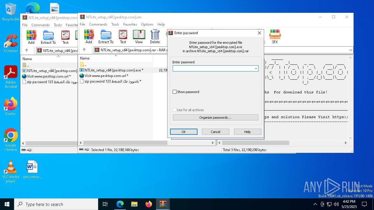This screenshot has height=210, width=374.
Task: Select the CCleaner desktop icon
Action: pyautogui.click(x=11, y=43)
